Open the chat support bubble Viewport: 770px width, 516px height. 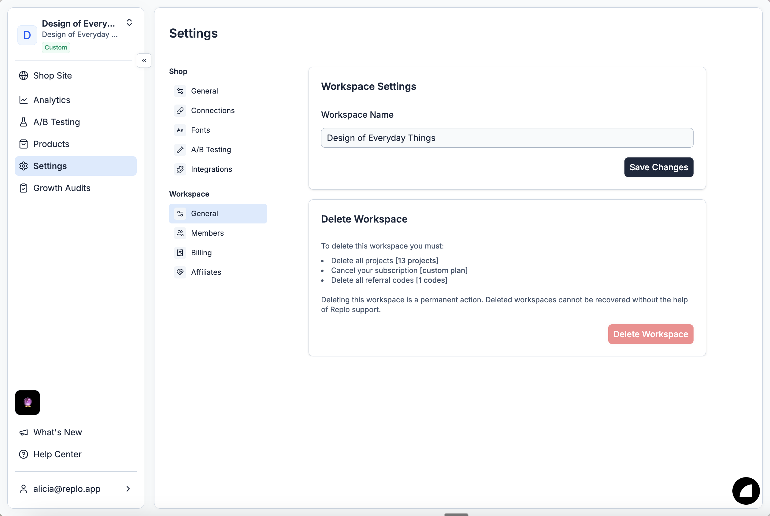[746, 491]
